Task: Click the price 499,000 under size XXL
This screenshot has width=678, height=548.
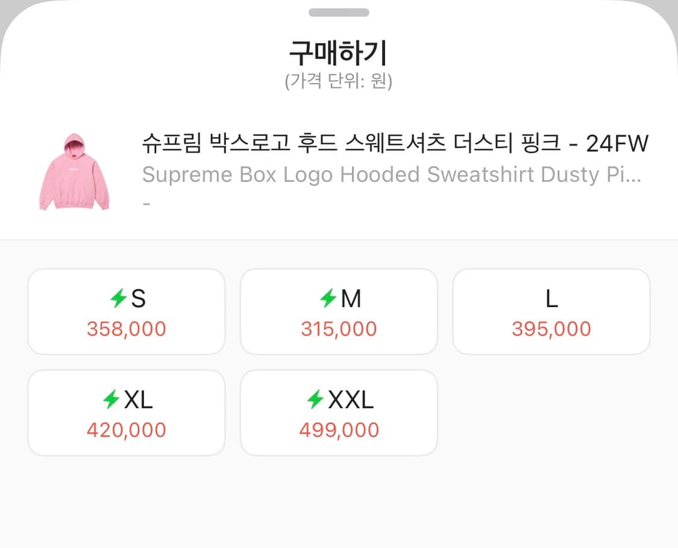Action: click(x=339, y=430)
